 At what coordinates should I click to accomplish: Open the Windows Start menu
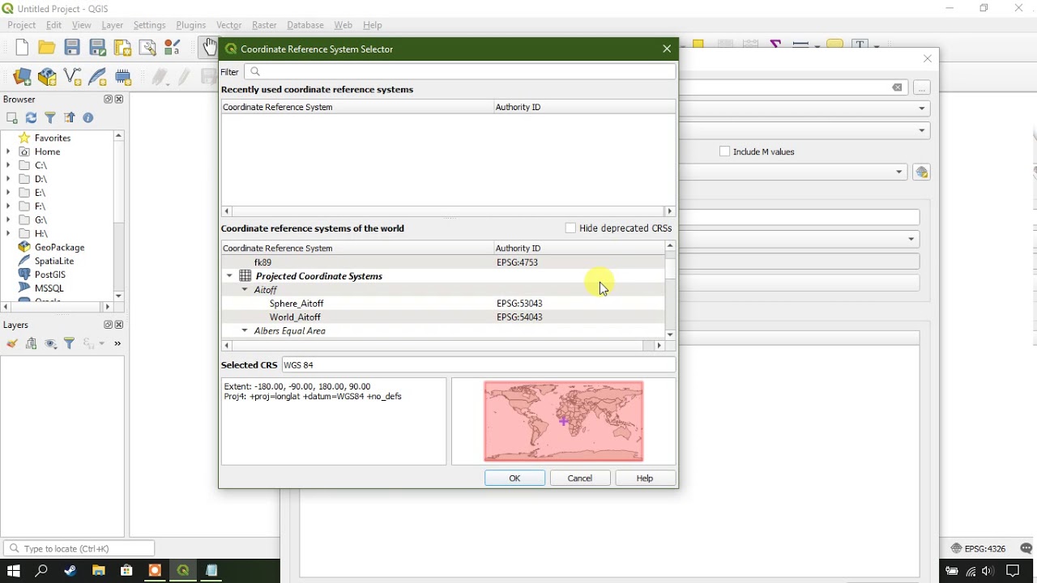coord(14,571)
